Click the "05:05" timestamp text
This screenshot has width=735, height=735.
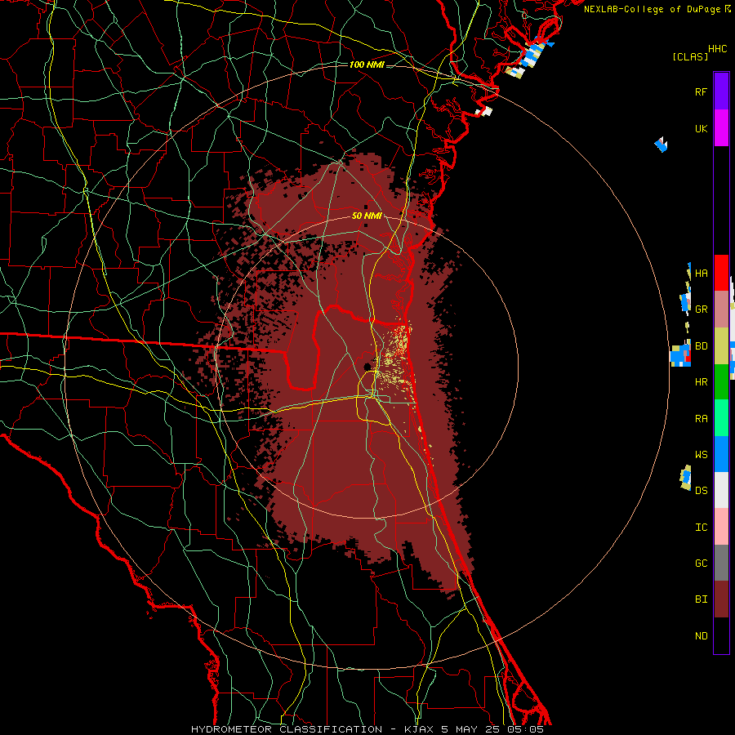click(525, 729)
